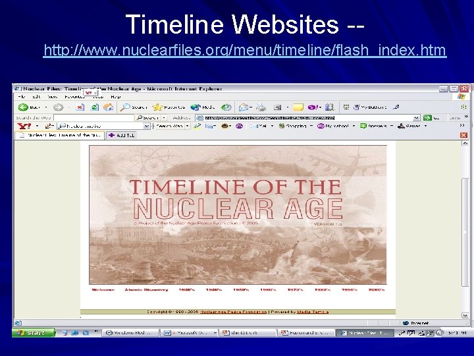The height and width of the screenshot is (356, 474).
Task: Open the 2000's timeline link
Action: (377, 290)
